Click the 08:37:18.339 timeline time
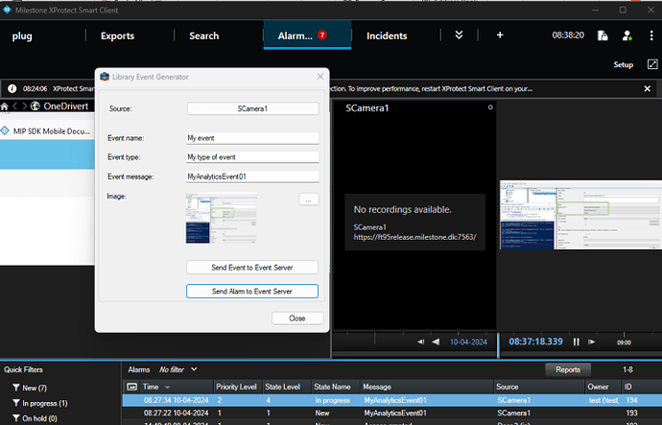The height and width of the screenshot is (425, 662). pos(535,342)
